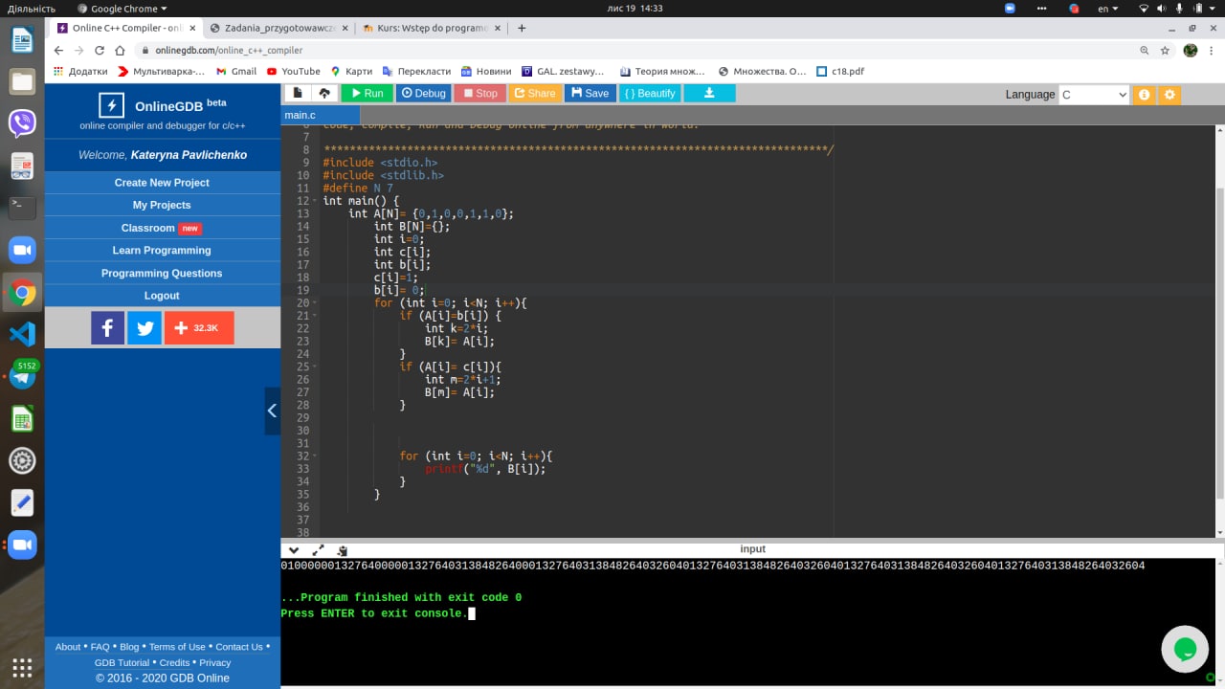Clear the console using the clear icon
This screenshot has width=1225, height=689.
click(342, 550)
